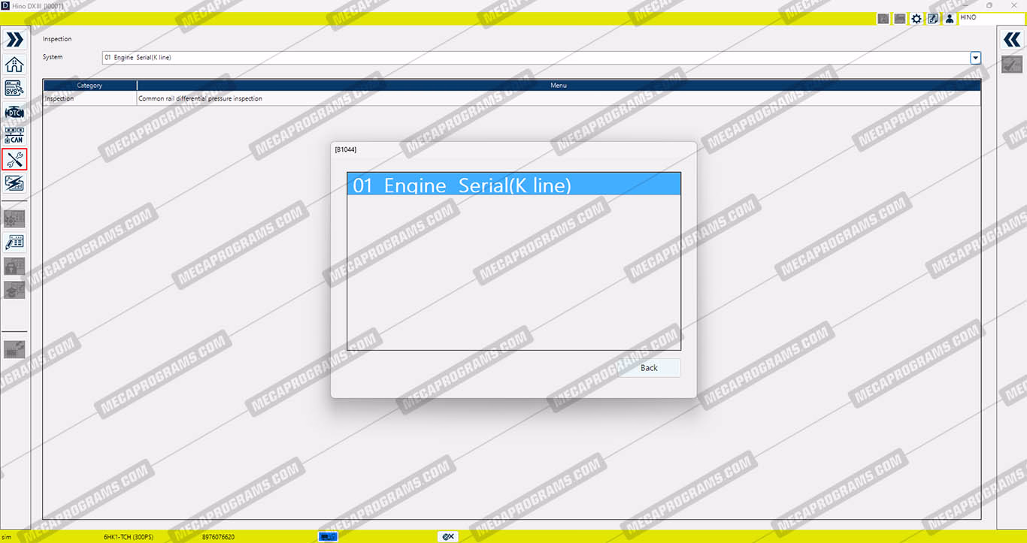1027x543 pixels.
Task: Click the grayed gear-grid icon in left sidebar
Action: (x=14, y=219)
